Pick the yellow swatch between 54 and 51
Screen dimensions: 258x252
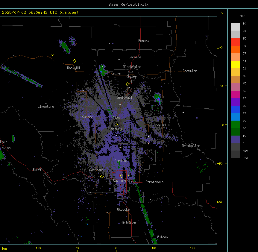[235, 64]
